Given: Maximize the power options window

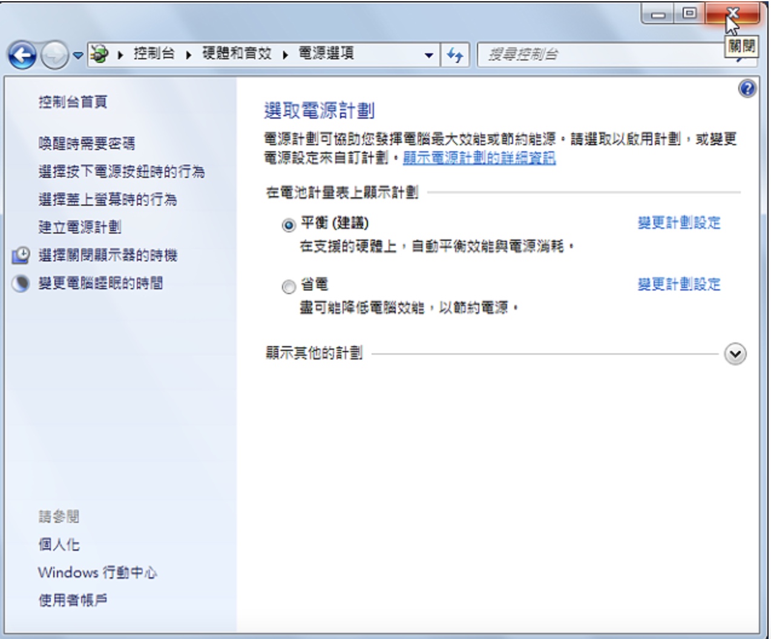Looking at the screenshot, I should click(689, 13).
